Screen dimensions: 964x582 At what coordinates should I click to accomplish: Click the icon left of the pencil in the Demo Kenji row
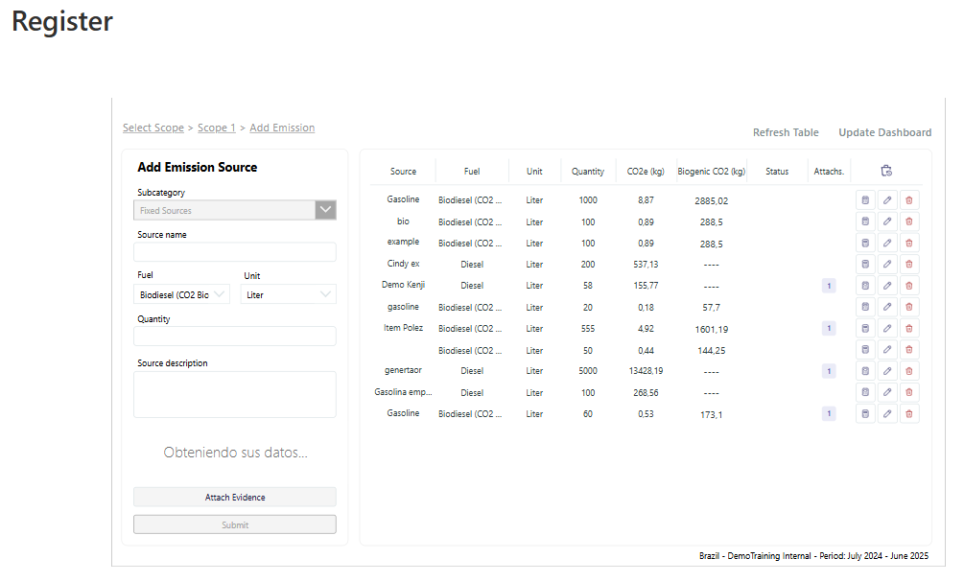coord(865,286)
